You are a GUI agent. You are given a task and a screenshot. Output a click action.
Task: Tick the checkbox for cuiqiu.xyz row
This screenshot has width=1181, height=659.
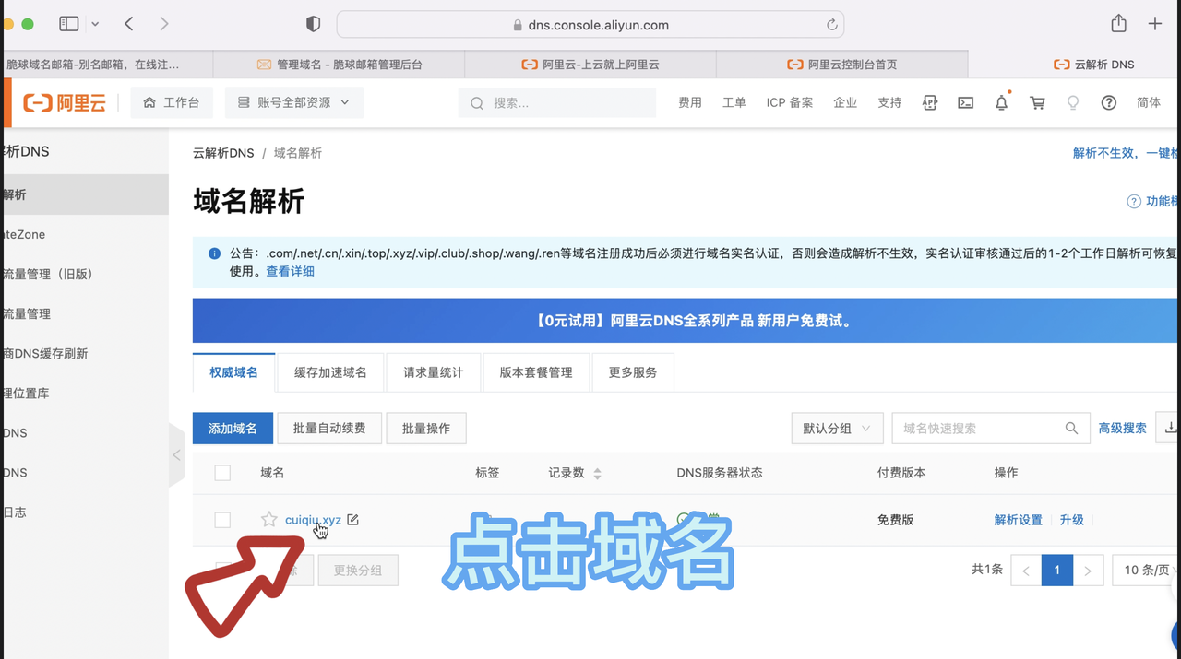(x=222, y=520)
